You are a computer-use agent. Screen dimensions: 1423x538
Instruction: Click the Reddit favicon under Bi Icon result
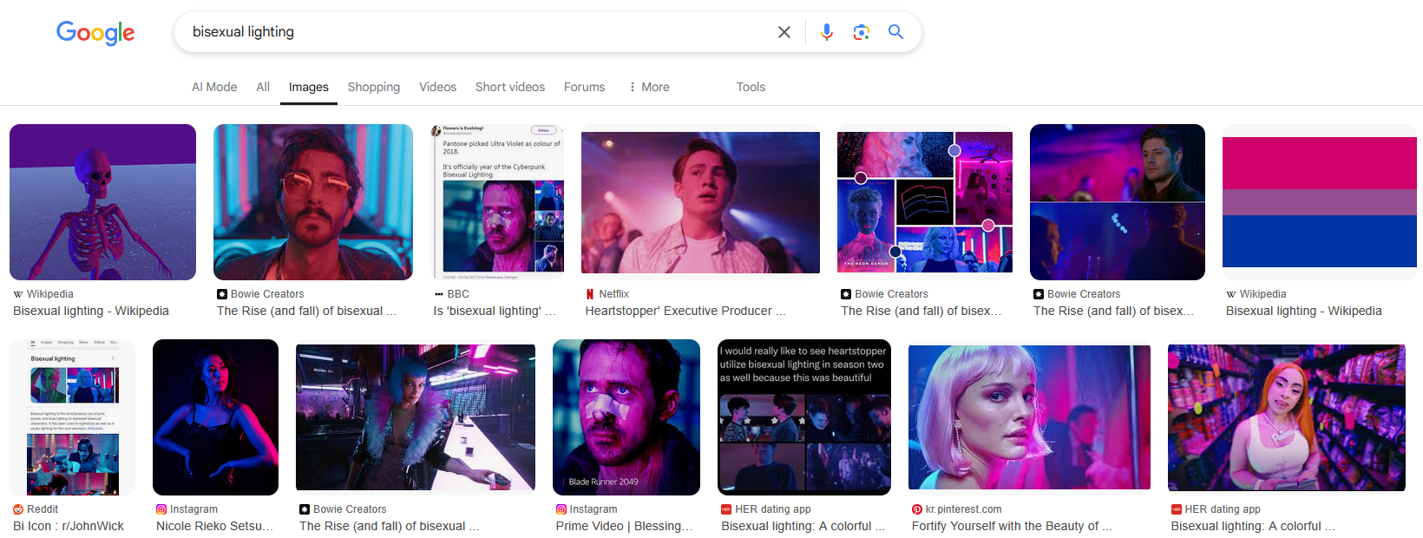coord(18,509)
